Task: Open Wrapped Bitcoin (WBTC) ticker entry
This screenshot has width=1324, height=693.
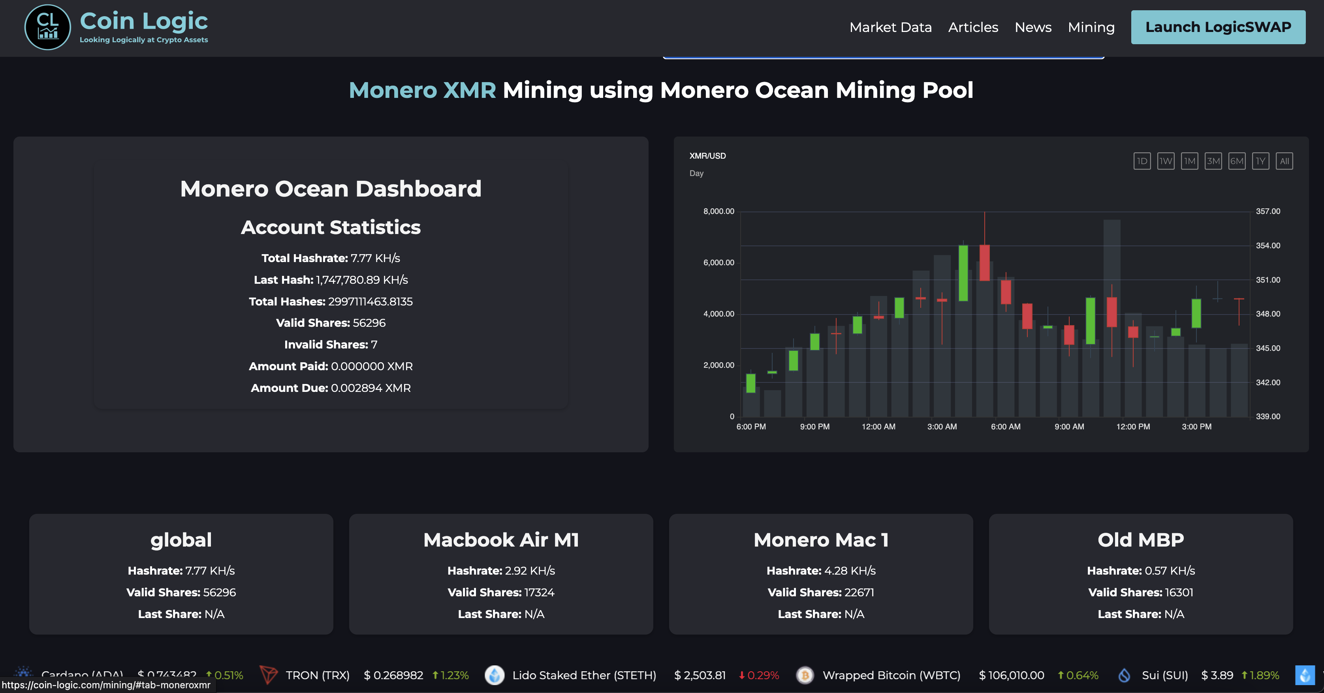Action: point(891,675)
